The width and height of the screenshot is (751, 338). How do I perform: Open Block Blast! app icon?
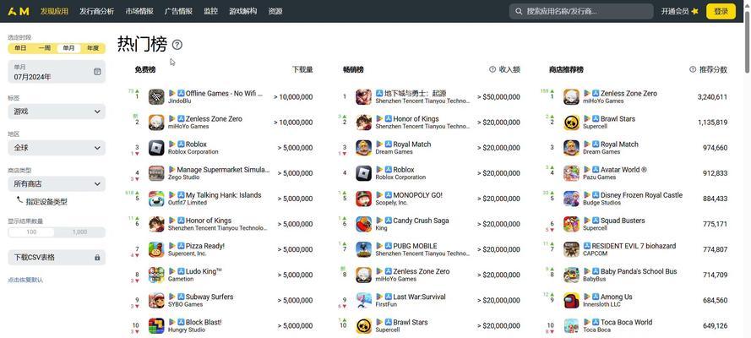pos(156,325)
